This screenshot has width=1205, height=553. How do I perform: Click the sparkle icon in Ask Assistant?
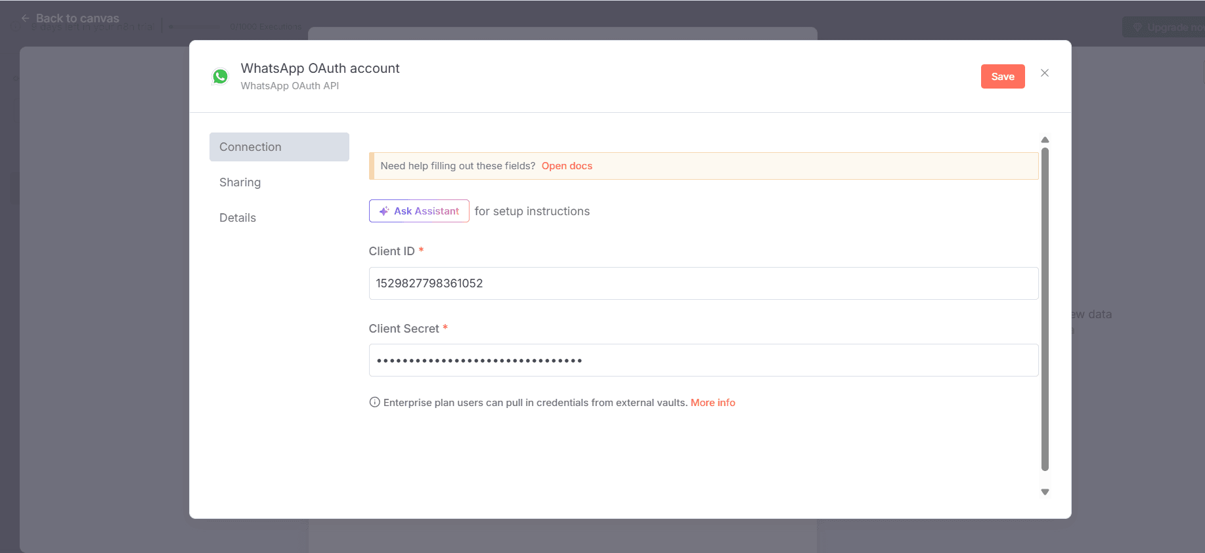[384, 211]
